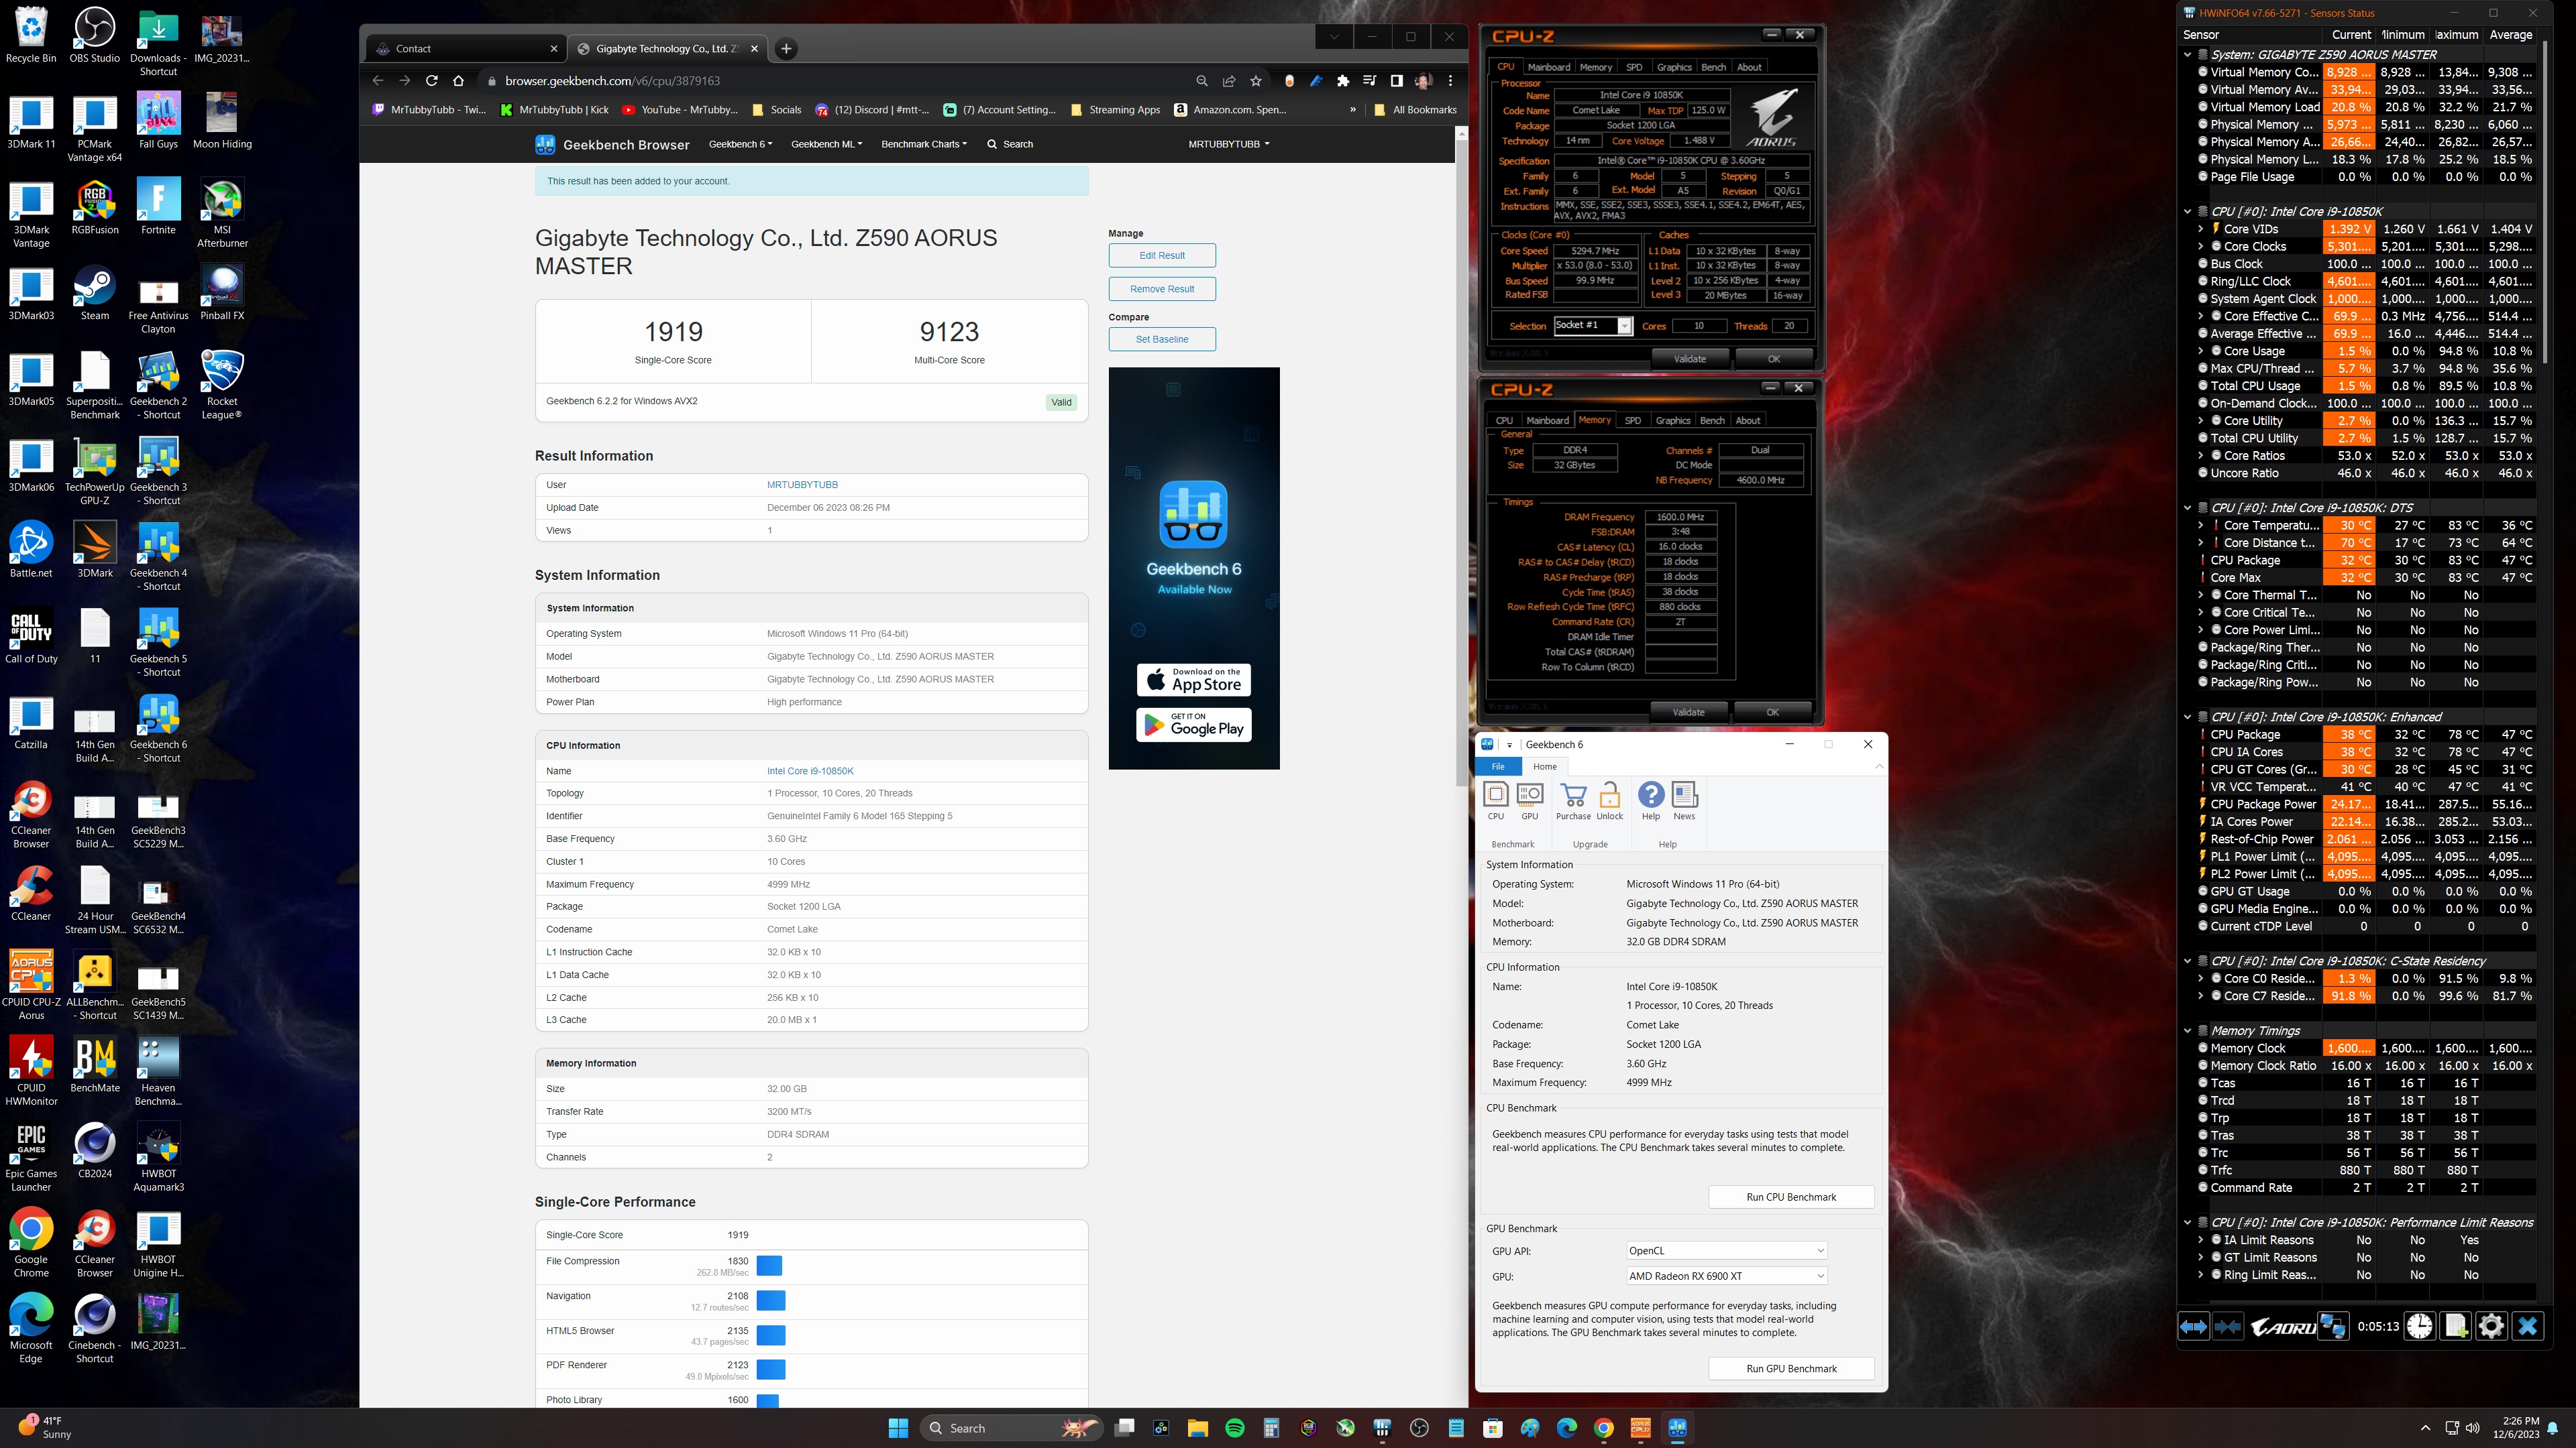Run the CPU benchmark icon in Geekbench 6
The width and height of the screenshot is (2576, 1448).
tap(1495, 802)
